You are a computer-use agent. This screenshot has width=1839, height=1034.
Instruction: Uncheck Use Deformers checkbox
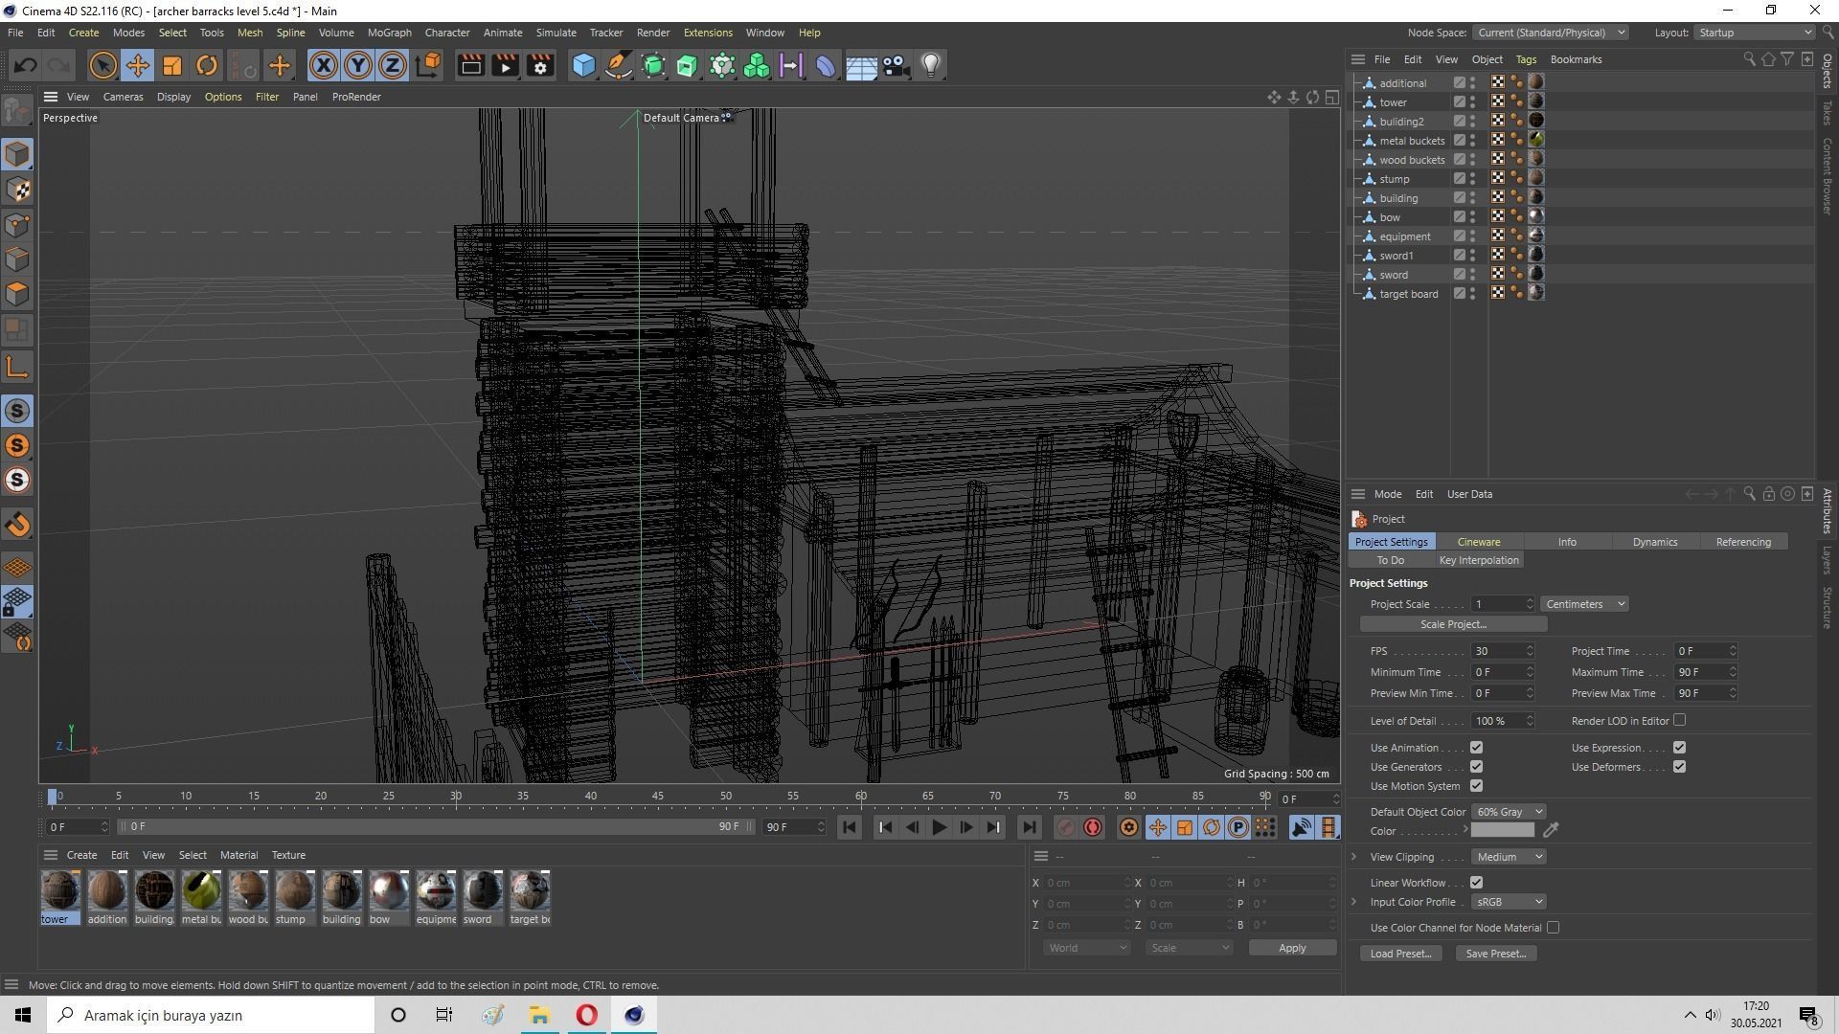tap(1679, 767)
